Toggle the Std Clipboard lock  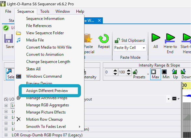117,40
